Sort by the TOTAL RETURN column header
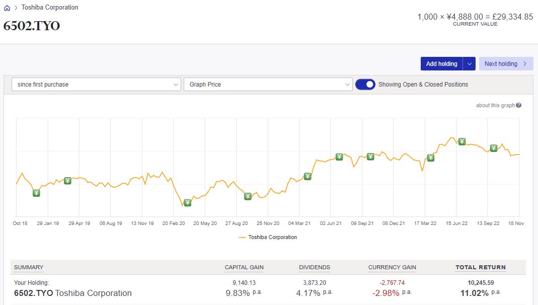The image size is (538, 305). [x=480, y=267]
